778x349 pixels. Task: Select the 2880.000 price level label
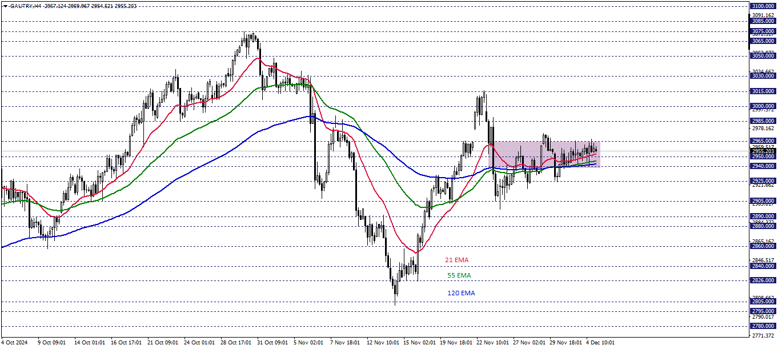763,226
